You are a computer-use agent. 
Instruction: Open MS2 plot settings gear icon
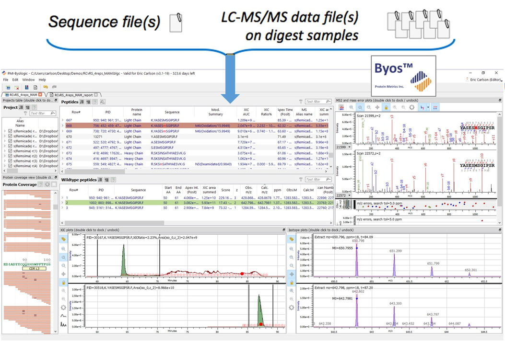pyautogui.click(x=412, y=108)
